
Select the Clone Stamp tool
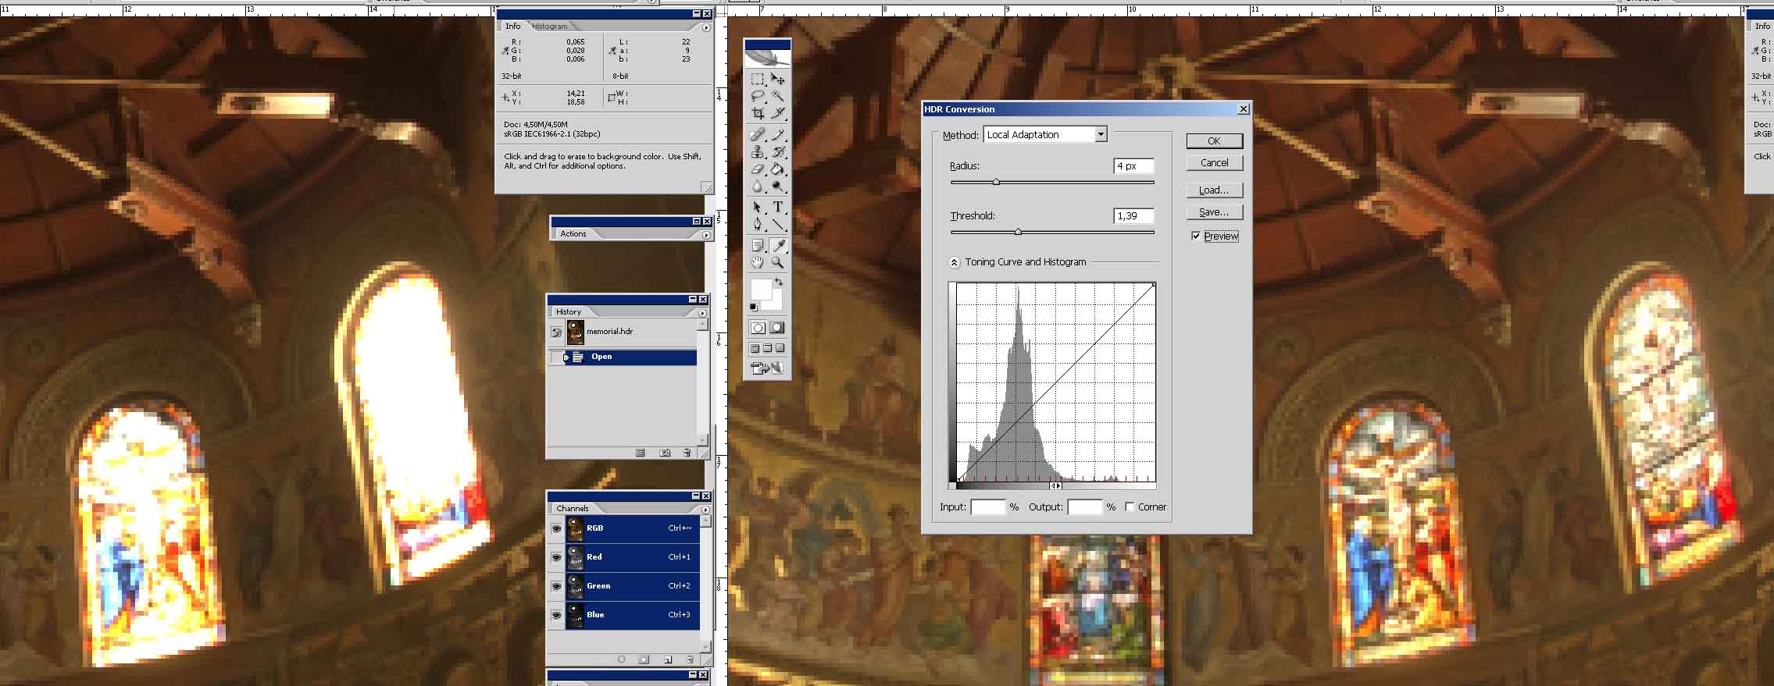758,152
